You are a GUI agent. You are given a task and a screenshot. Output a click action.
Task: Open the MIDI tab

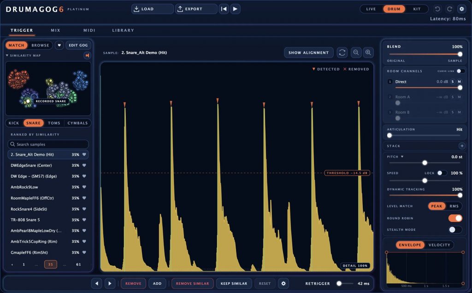click(x=89, y=30)
